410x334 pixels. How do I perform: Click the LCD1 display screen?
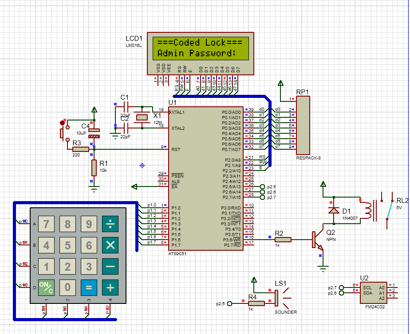click(200, 48)
